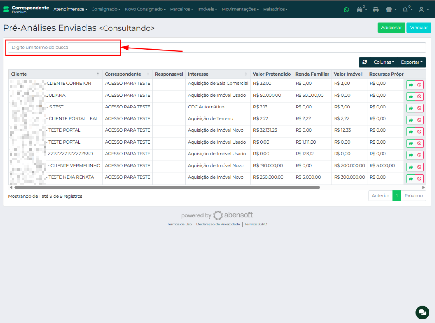Reject the CLIENTE CORRETOR row

click(x=419, y=85)
